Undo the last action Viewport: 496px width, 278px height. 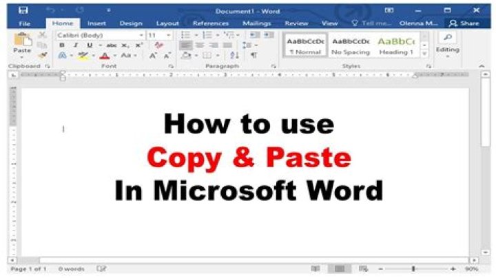[x=50, y=10]
